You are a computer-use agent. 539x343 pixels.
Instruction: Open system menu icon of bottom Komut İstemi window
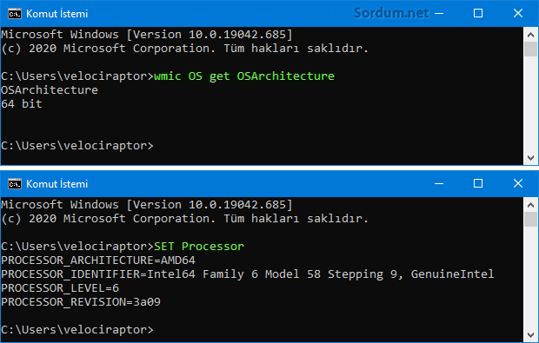(x=15, y=184)
